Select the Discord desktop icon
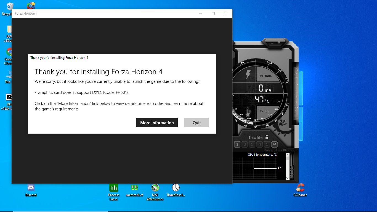The height and width of the screenshot is (212, 377). 31,190
